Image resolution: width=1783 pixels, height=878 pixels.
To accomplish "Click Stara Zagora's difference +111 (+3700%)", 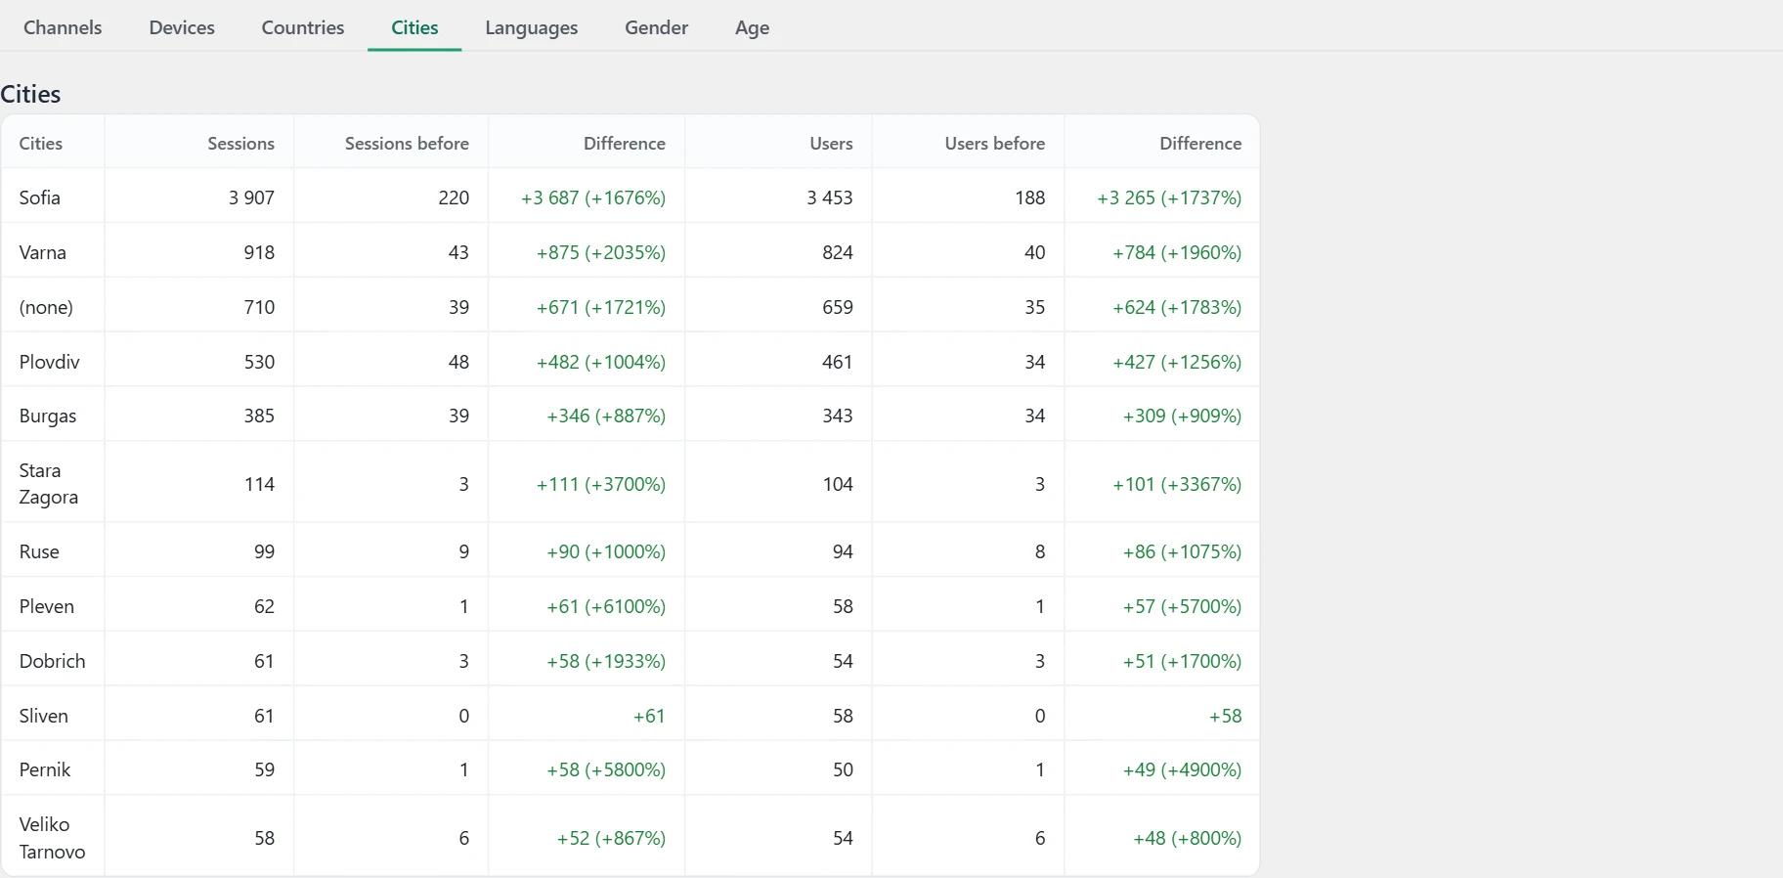I will [601, 484].
